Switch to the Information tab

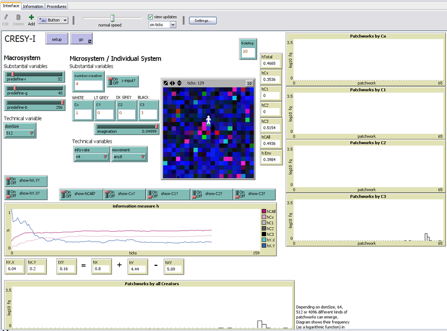33,6
